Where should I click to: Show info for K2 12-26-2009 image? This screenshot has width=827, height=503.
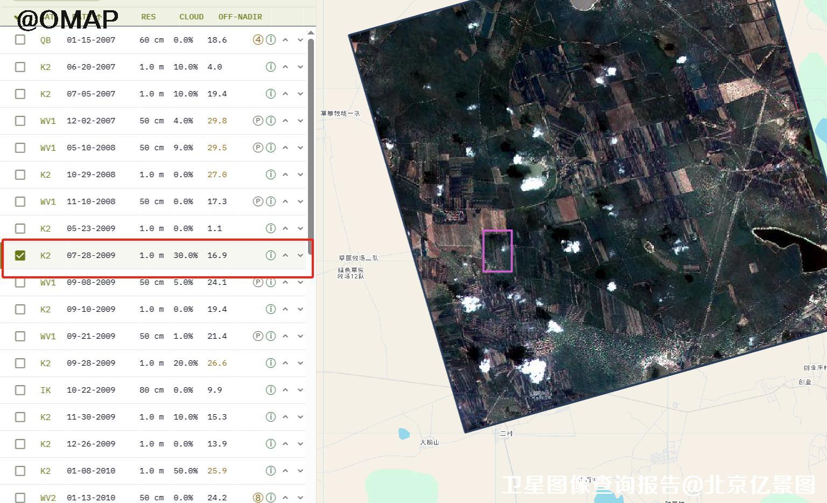[x=271, y=444]
